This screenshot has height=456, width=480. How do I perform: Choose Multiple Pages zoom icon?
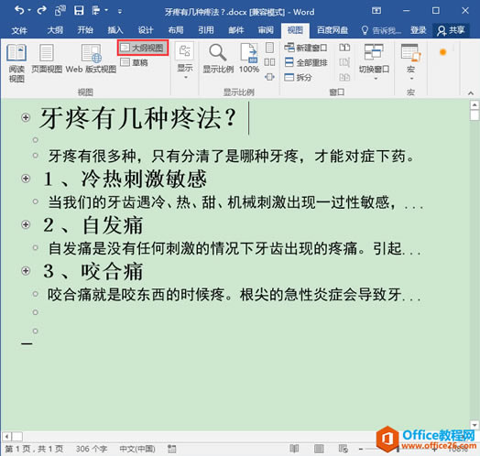(269, 62)
